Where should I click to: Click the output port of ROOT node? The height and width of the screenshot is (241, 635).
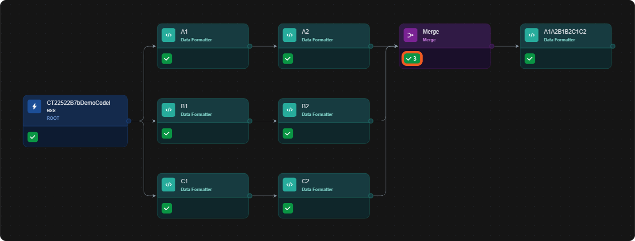click(x=129, y=121)
